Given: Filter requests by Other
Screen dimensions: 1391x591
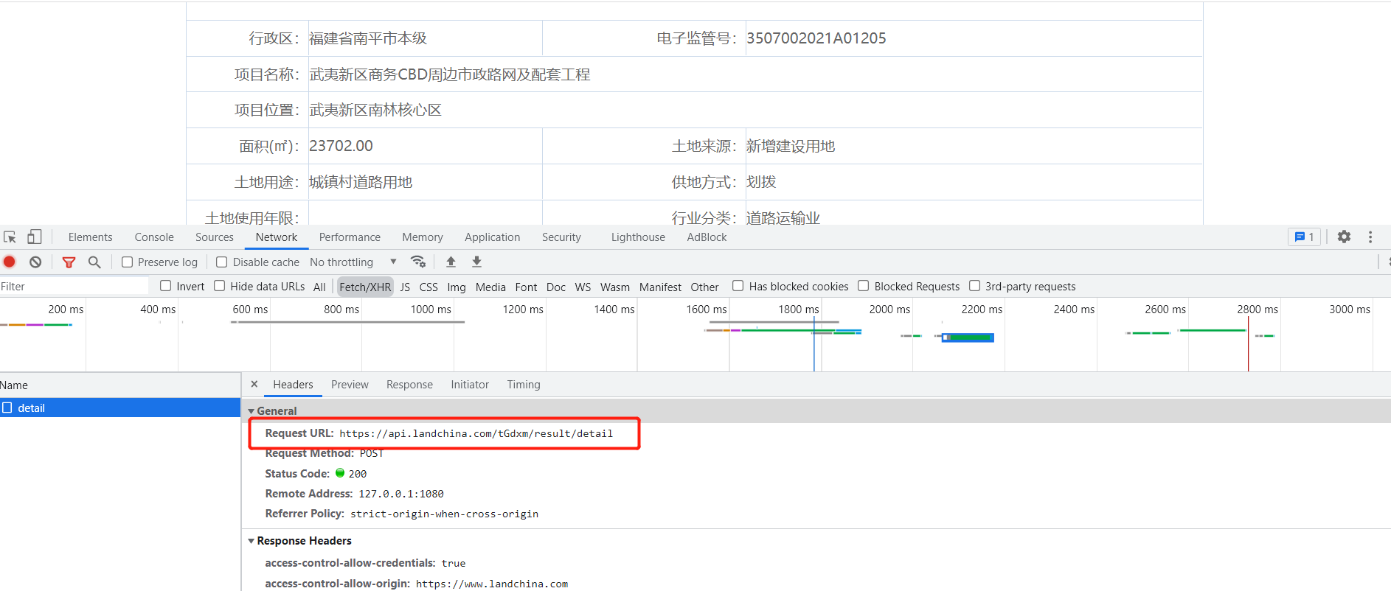Looking at the screenshot, I should 704,287.
